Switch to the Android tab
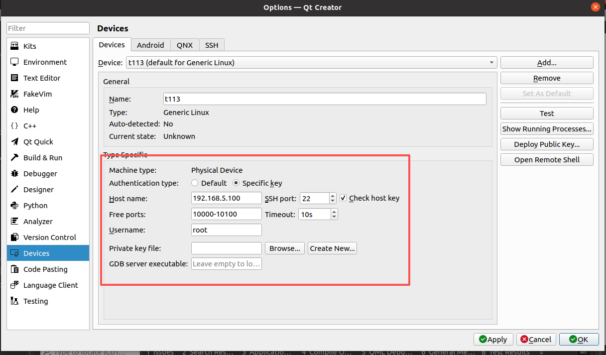The height and width of the screenshot is (355, 606). [150, 45]
